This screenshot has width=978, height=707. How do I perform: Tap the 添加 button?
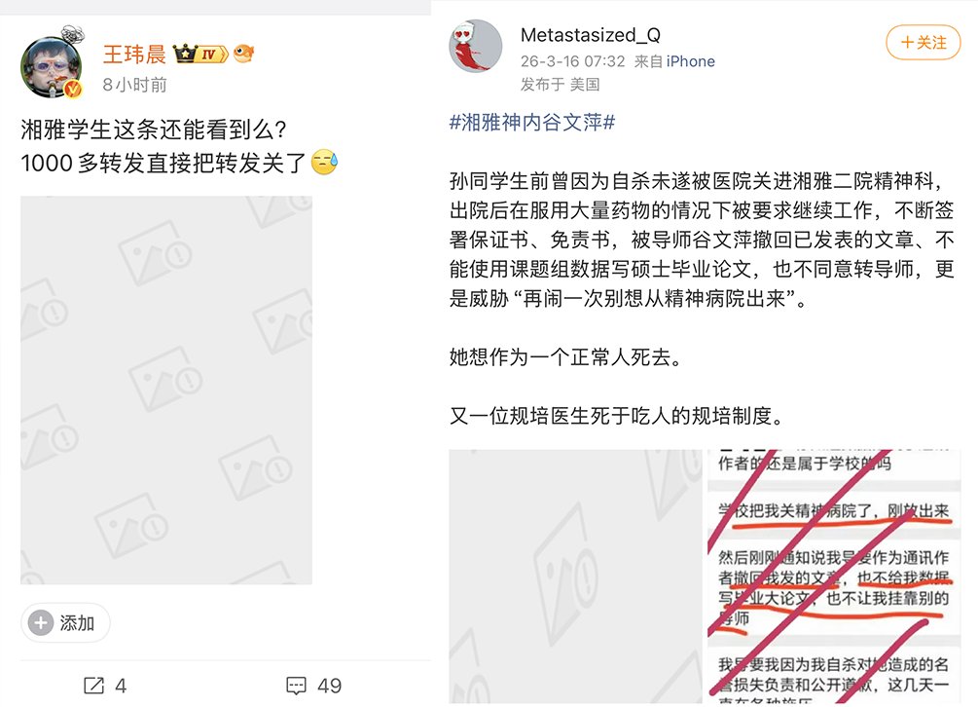click(x=65, y=622)
